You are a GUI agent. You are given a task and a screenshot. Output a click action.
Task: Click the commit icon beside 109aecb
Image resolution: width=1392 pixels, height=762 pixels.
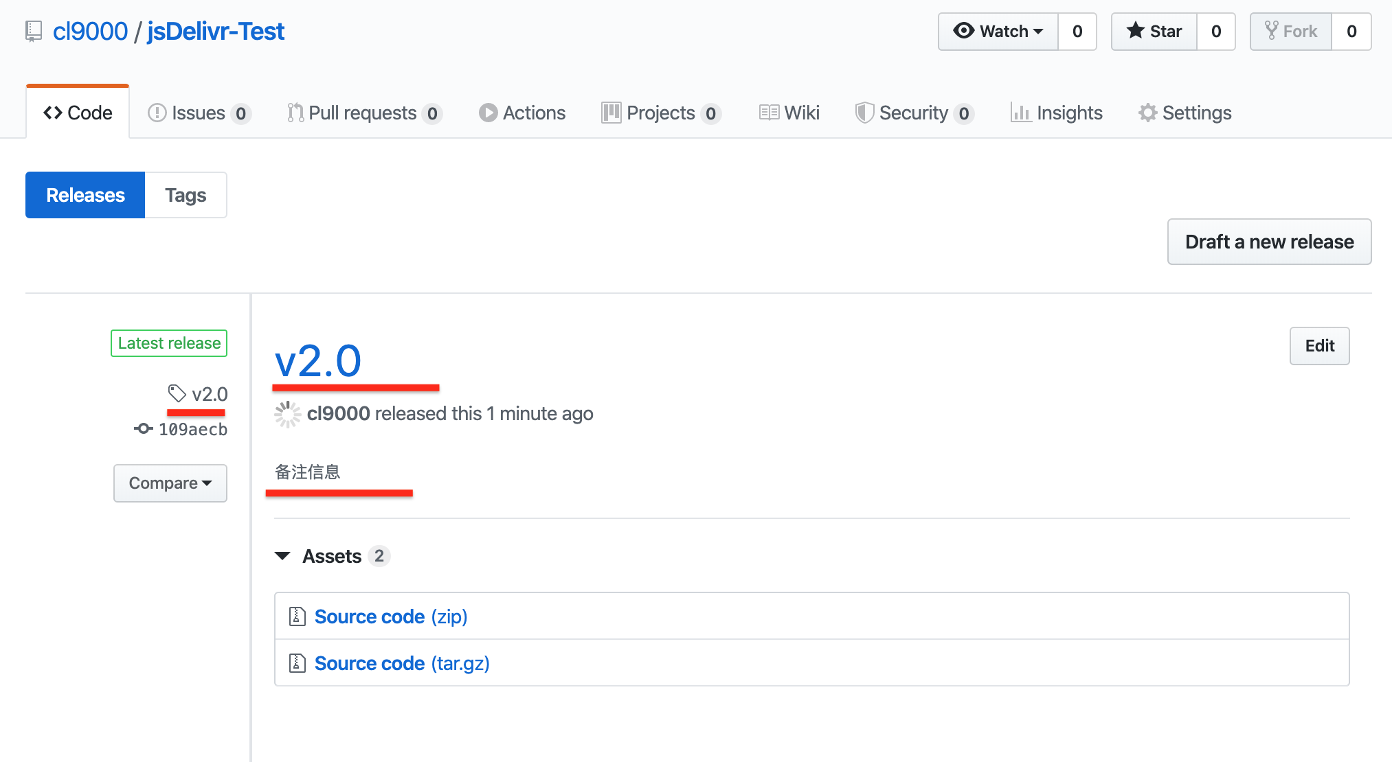point(144,429)
